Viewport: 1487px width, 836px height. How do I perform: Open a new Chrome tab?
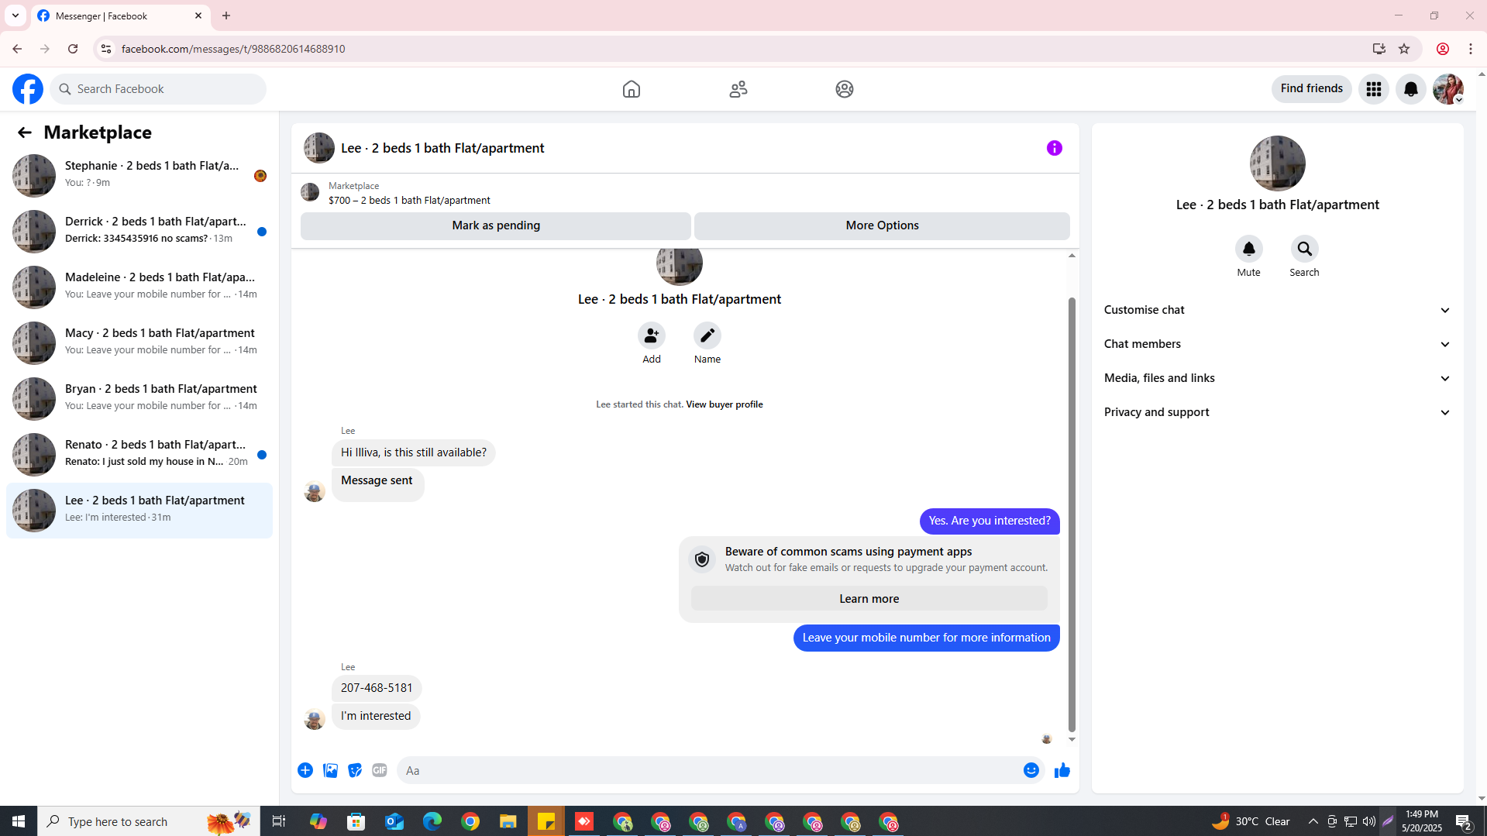(226, 15)
